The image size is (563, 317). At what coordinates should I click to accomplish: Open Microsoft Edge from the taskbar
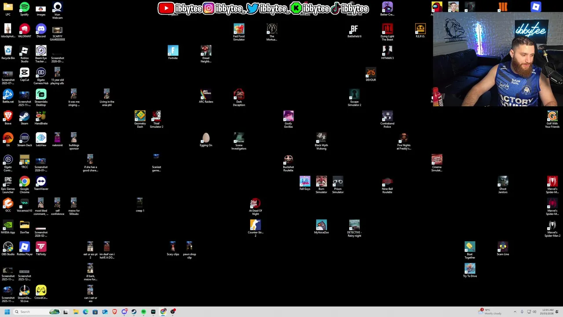[85, 312]
